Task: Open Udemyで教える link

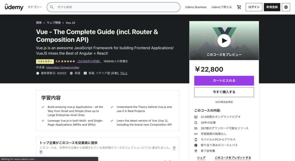Action: pos(222,7)
